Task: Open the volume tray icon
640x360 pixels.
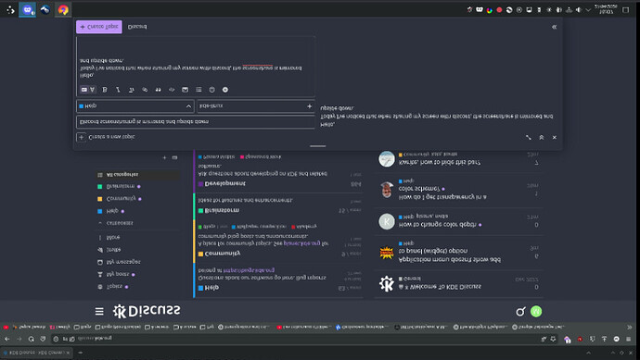Action: 579,10
